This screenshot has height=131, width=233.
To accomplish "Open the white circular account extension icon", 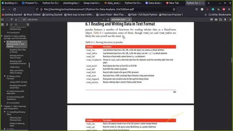I will (x=202, y=9).
